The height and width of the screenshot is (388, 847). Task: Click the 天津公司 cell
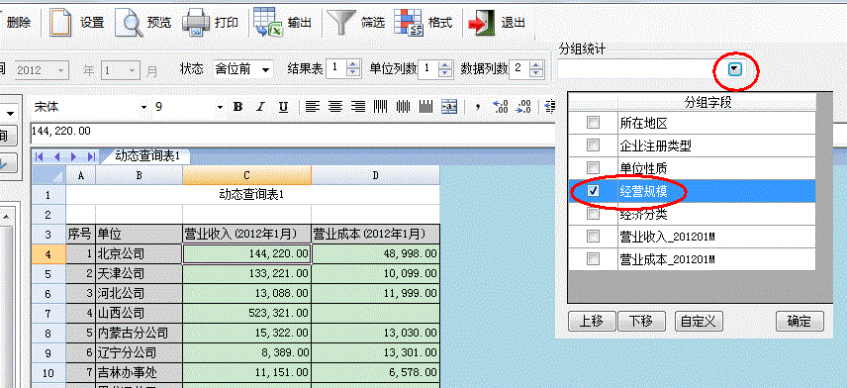pos(139,273)
